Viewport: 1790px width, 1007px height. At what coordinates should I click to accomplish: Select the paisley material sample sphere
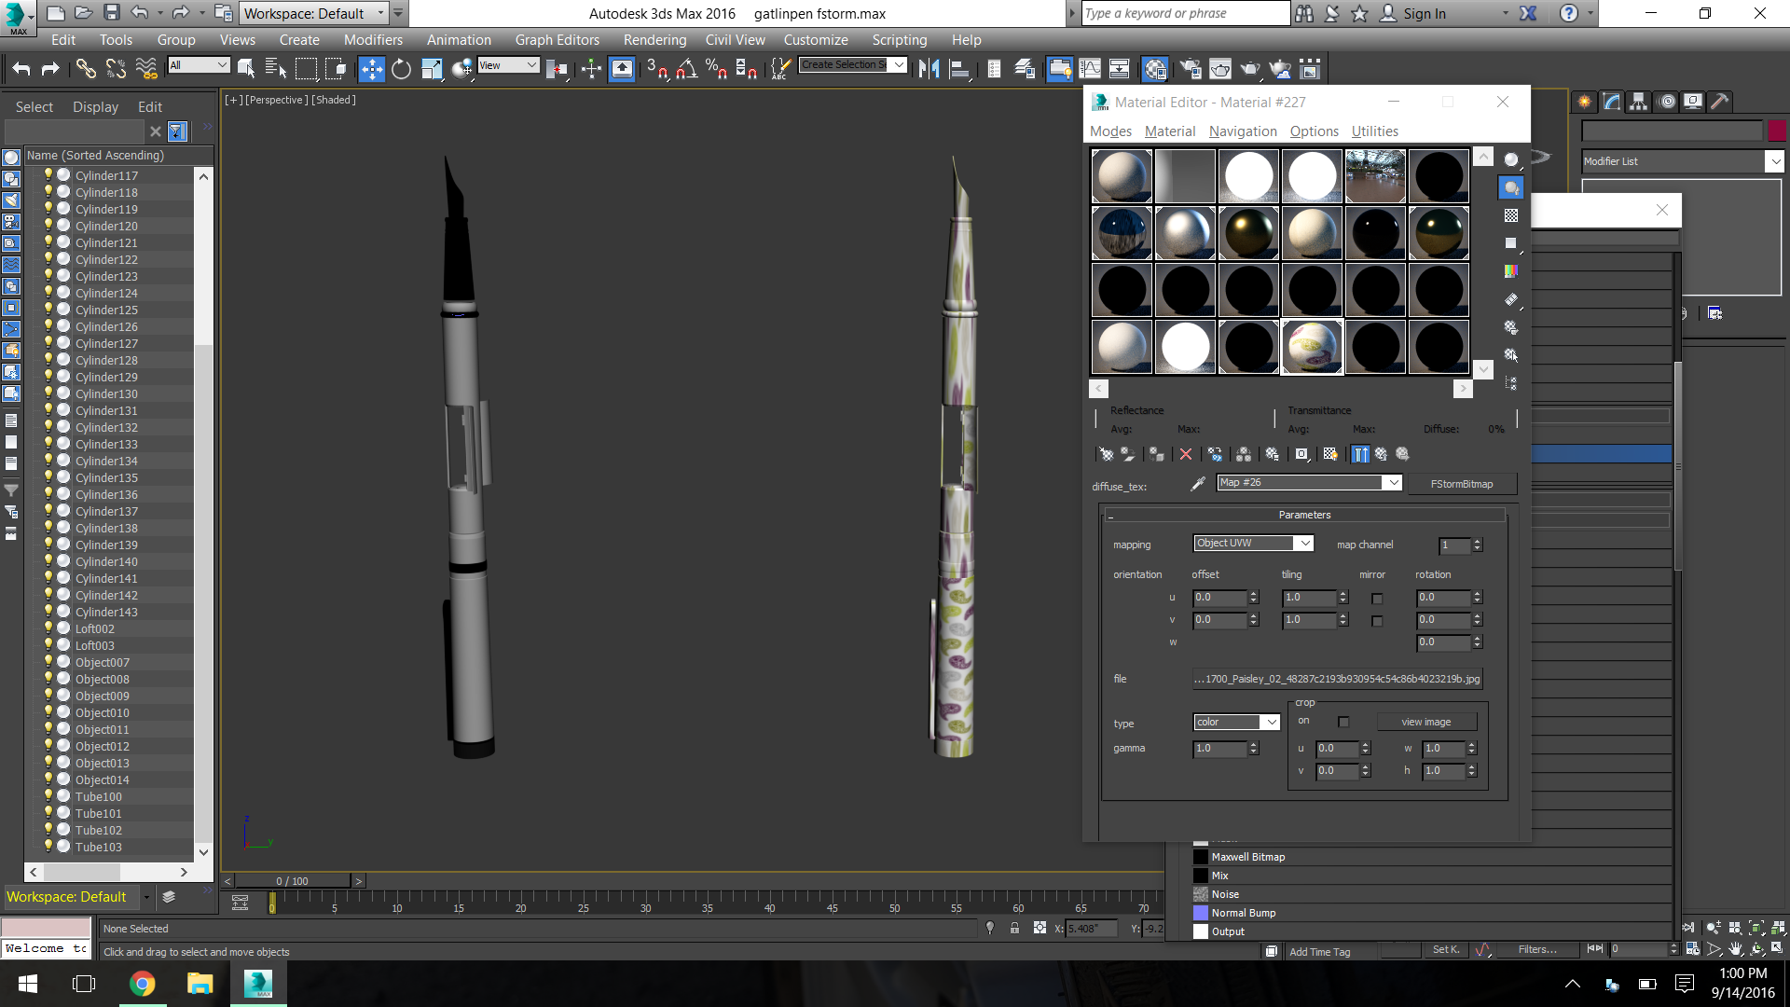(1312, 346)
